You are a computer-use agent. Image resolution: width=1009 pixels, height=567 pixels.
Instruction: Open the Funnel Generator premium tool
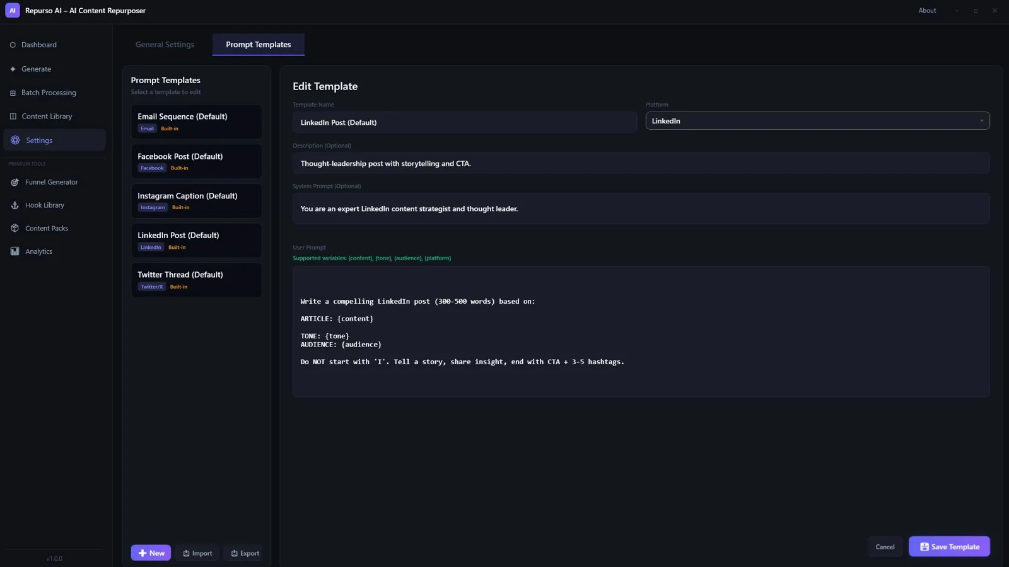(54, 182)
